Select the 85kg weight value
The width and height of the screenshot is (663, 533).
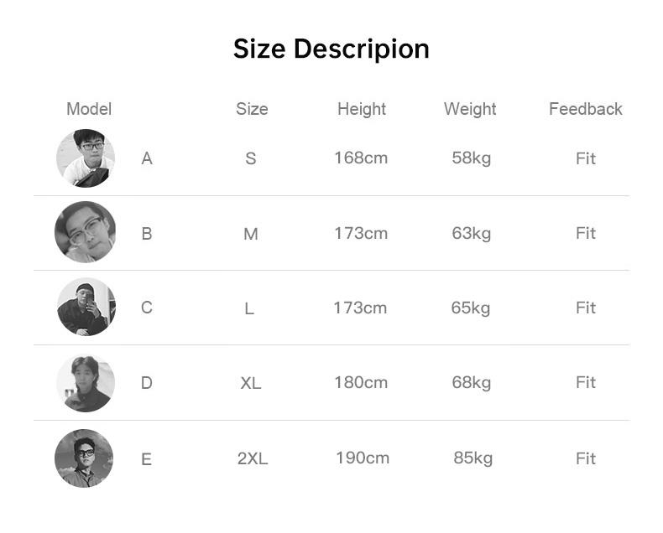point(473,458)
